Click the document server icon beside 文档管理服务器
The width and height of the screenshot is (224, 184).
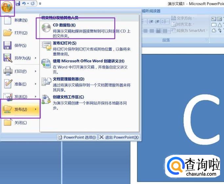[46, 82]
